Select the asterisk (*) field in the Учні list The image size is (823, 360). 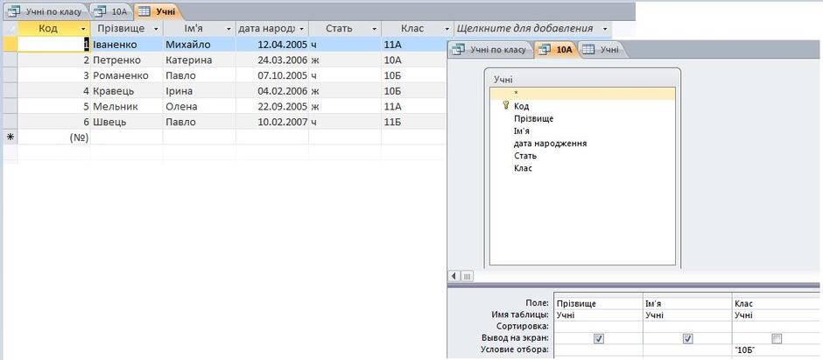point(582,94)
